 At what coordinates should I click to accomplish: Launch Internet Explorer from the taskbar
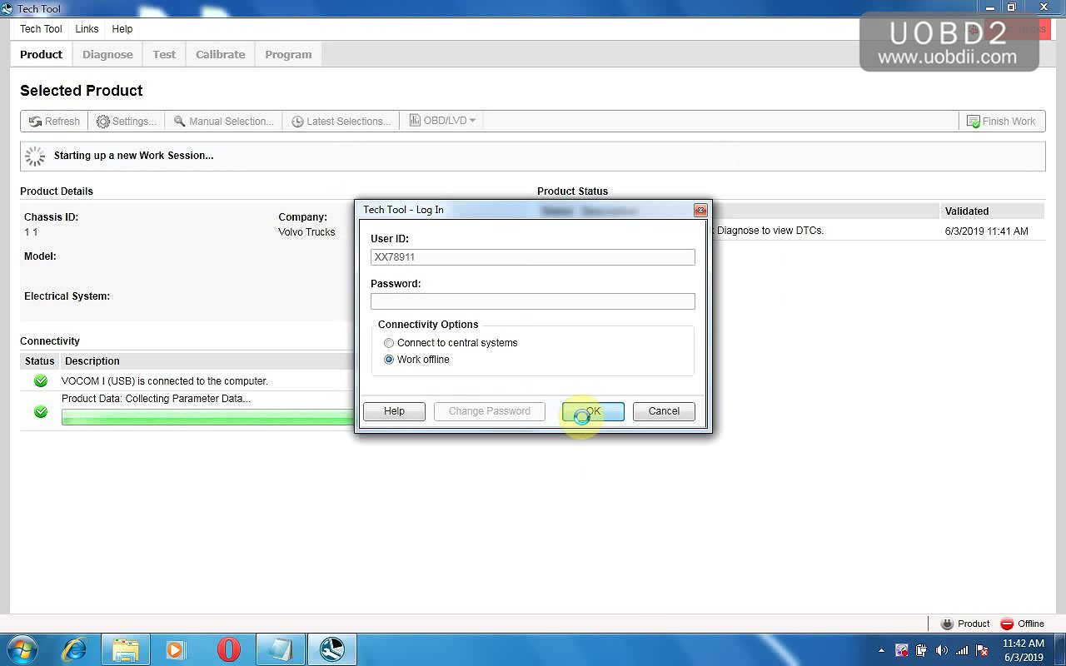pyautogui.click(x=74, y=649)
